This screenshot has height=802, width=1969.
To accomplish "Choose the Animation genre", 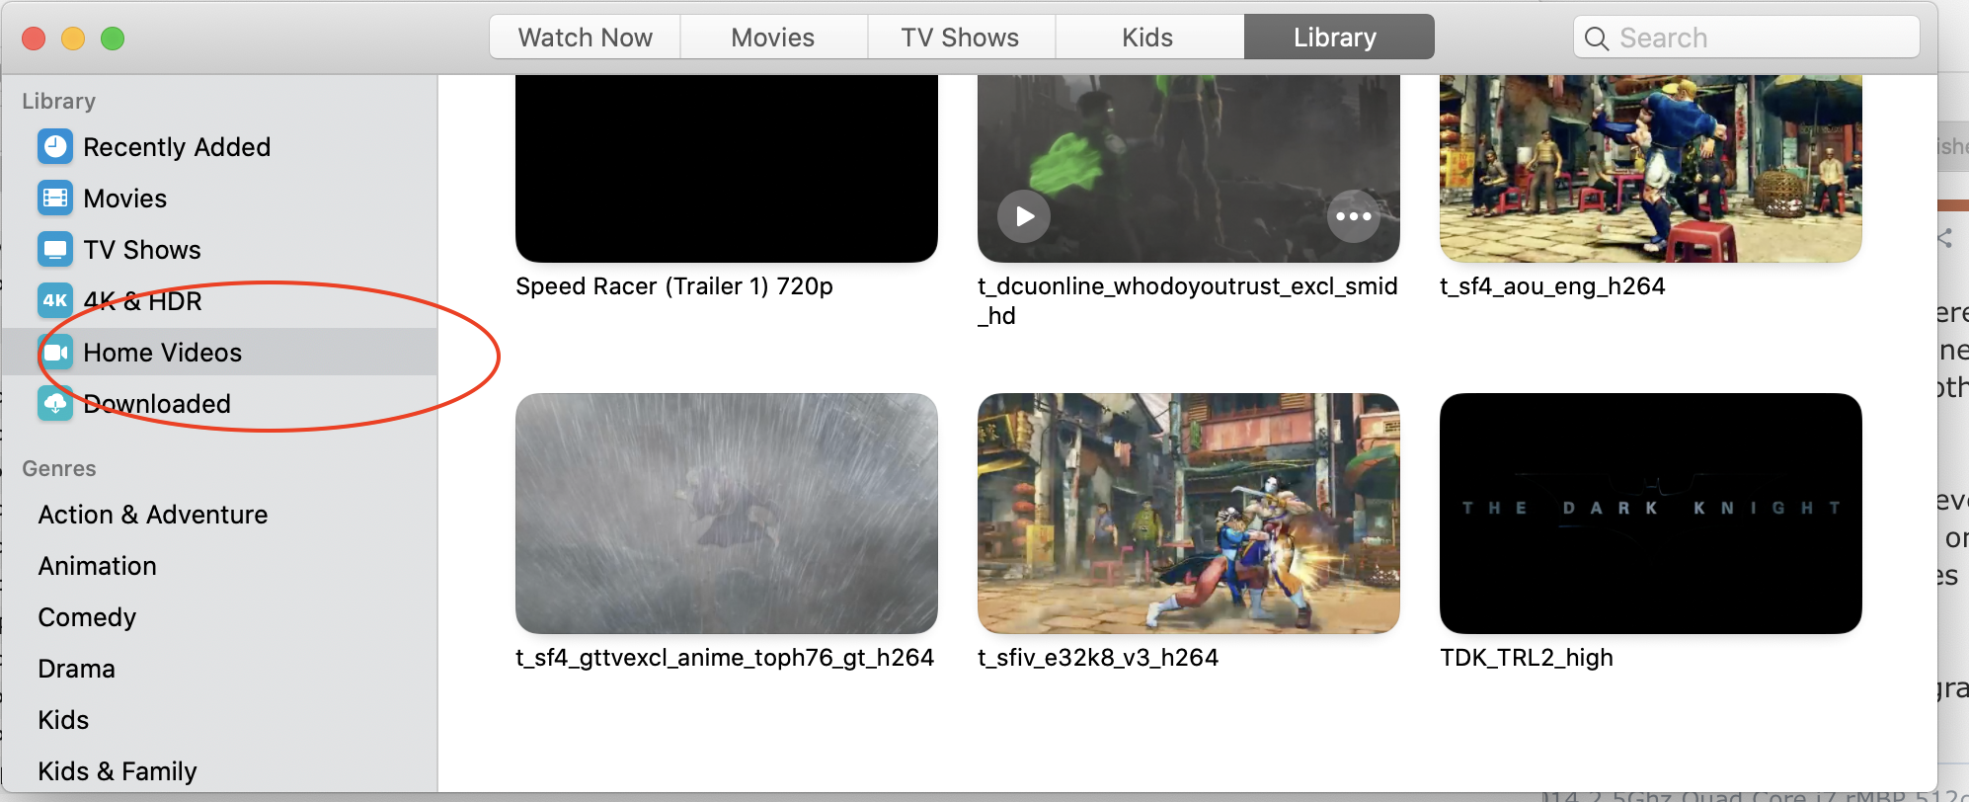I will 98,566.
